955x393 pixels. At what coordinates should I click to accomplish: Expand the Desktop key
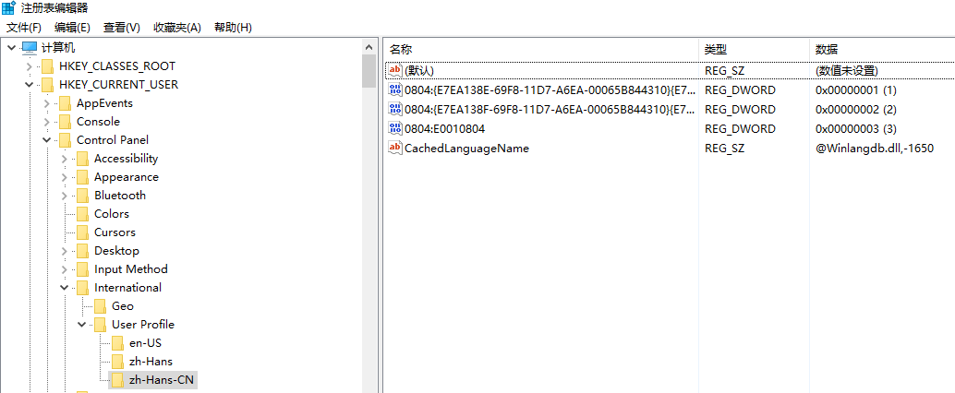[64, 251]
